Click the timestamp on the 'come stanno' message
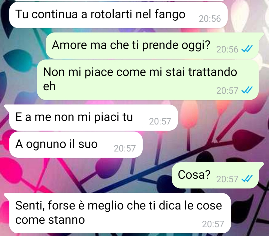Image resolution: width=269 pixels, height=236 pixels. (213, 224)
